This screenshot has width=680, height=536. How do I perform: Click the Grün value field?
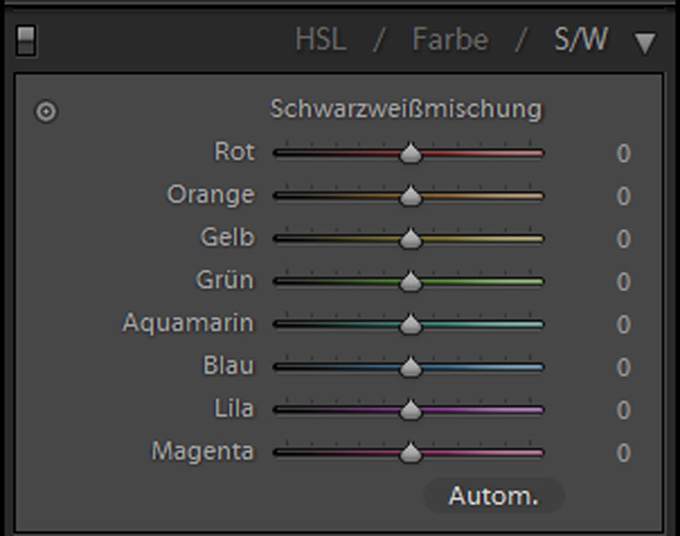[623, 282]
